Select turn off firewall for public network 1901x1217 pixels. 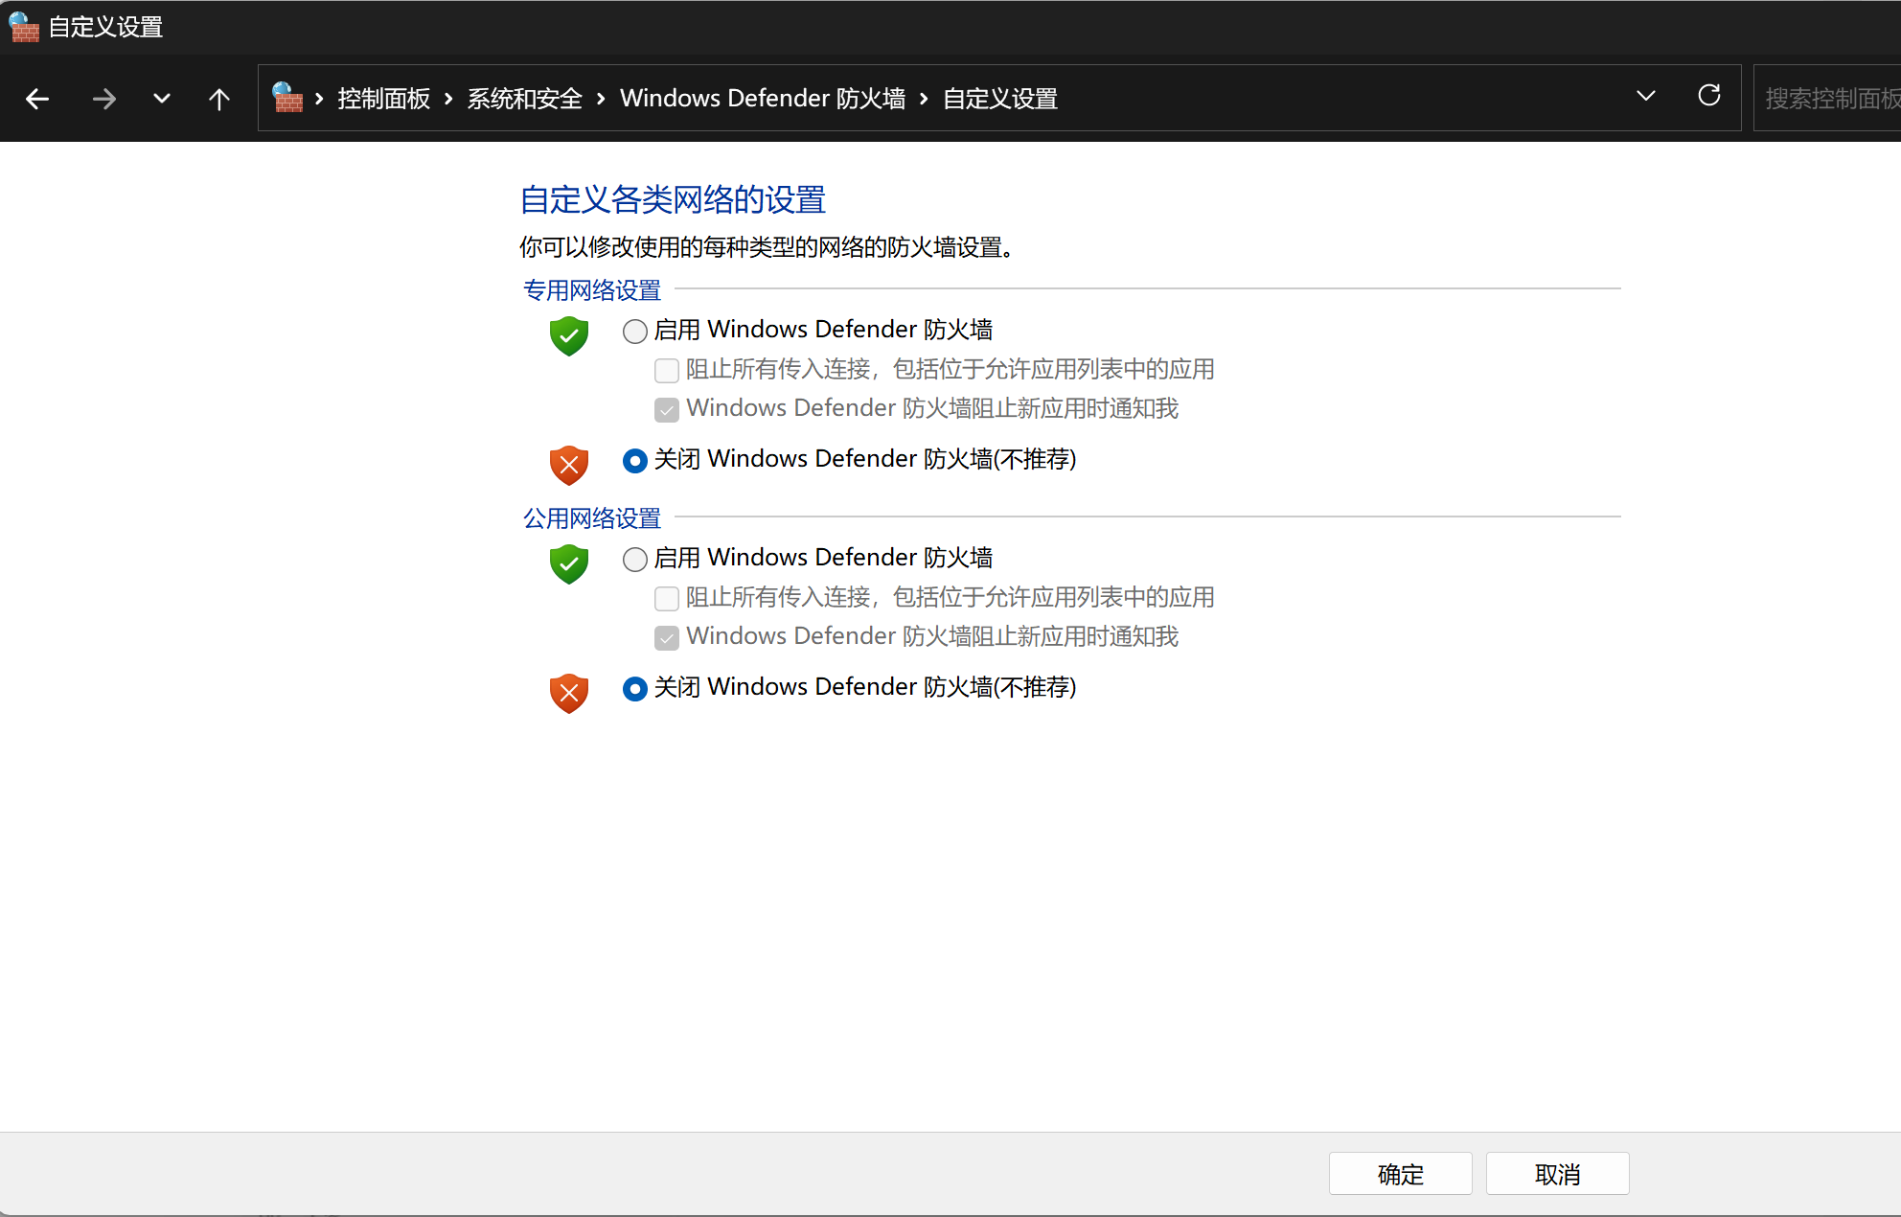point(634,689)
